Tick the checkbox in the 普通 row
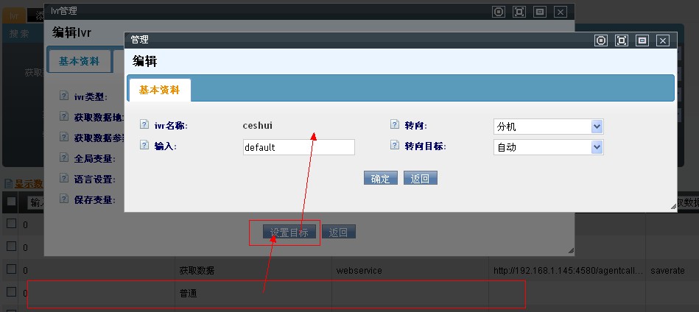The width and height of the screenshot is (699, 312). tap(11, 292)
